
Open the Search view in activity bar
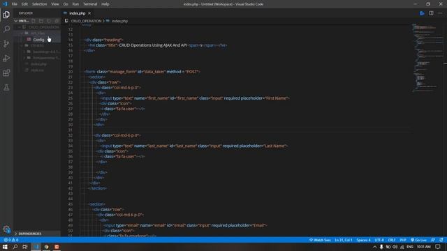point(6,29)
